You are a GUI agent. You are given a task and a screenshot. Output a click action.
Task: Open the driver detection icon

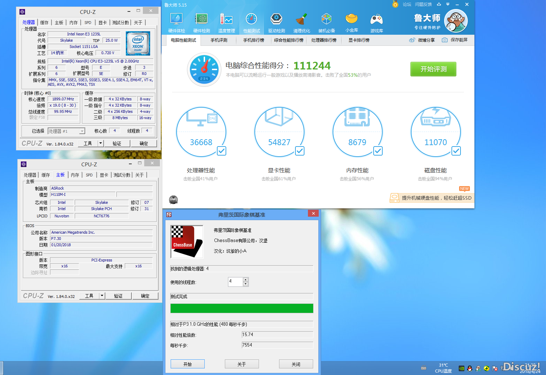276,19
